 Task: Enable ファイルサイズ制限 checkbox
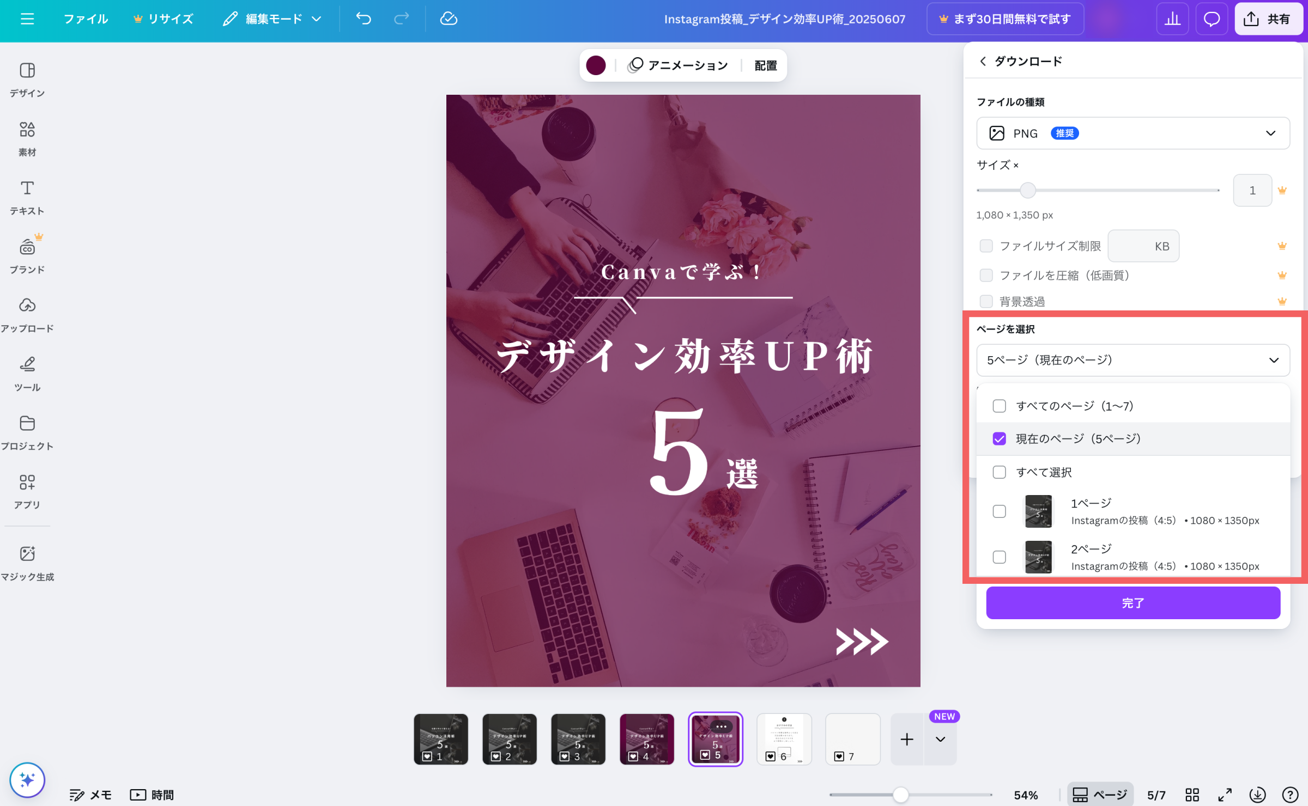(x=986, y=246)
